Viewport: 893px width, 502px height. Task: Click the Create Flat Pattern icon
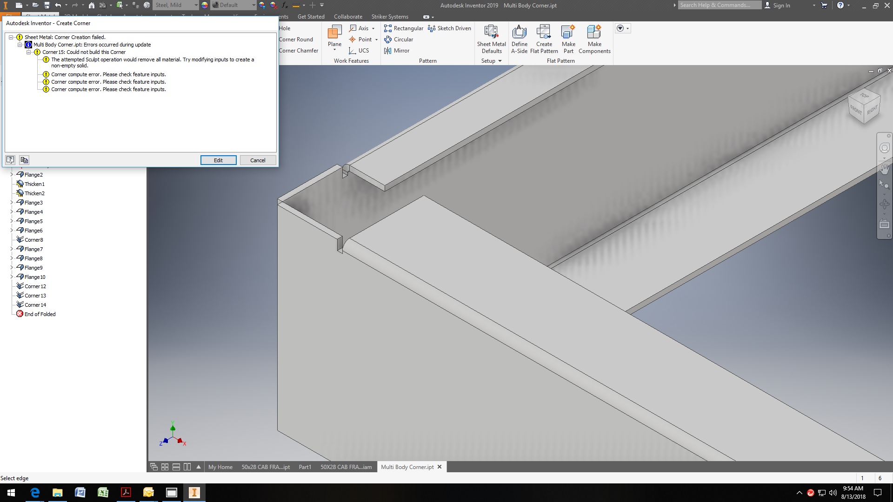click(544, 33)
